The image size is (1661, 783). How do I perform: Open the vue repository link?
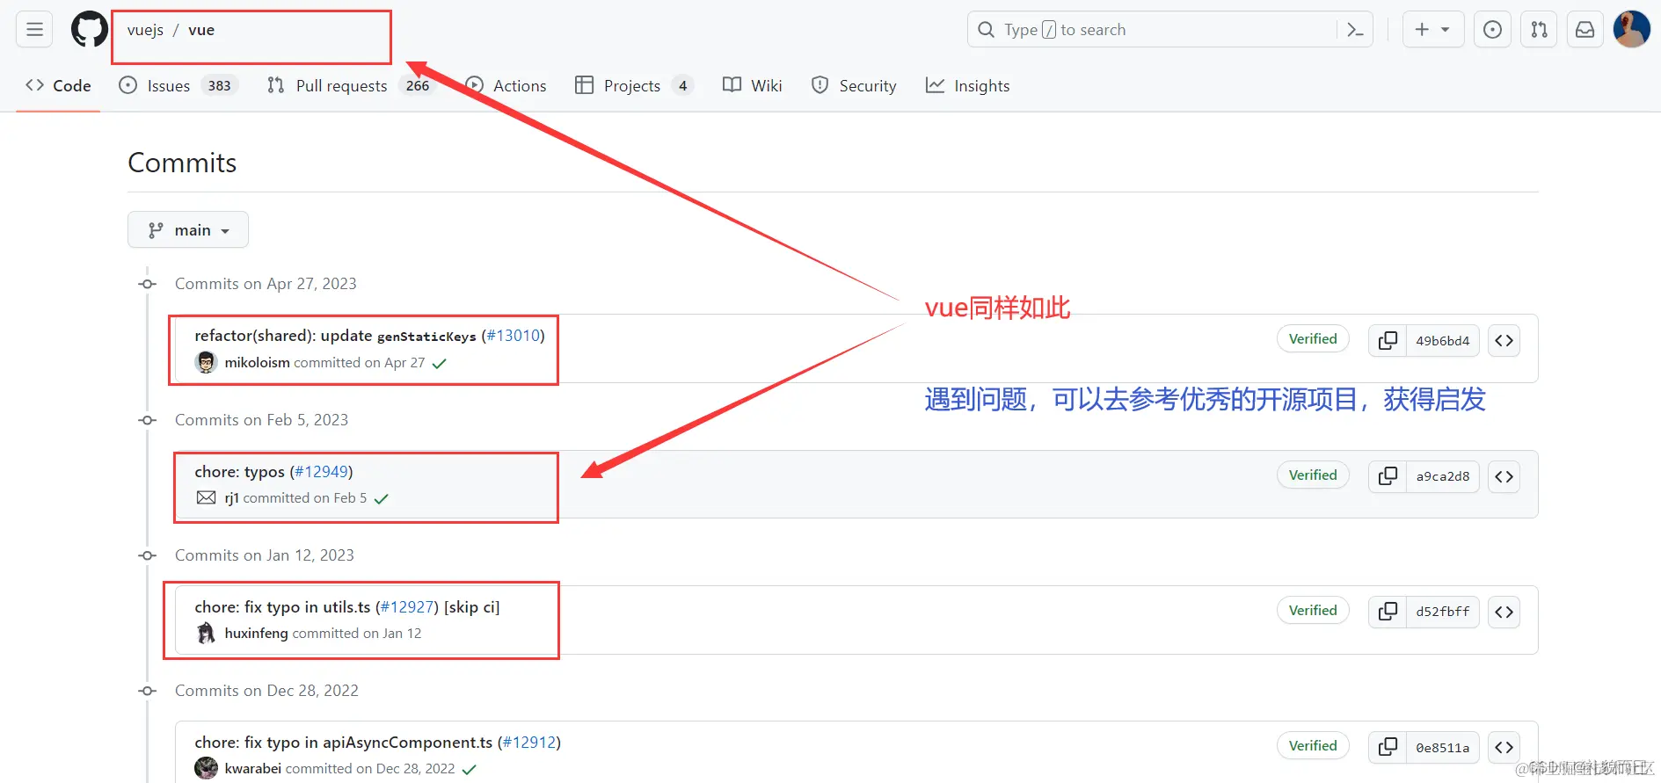(x=201, y=30)
